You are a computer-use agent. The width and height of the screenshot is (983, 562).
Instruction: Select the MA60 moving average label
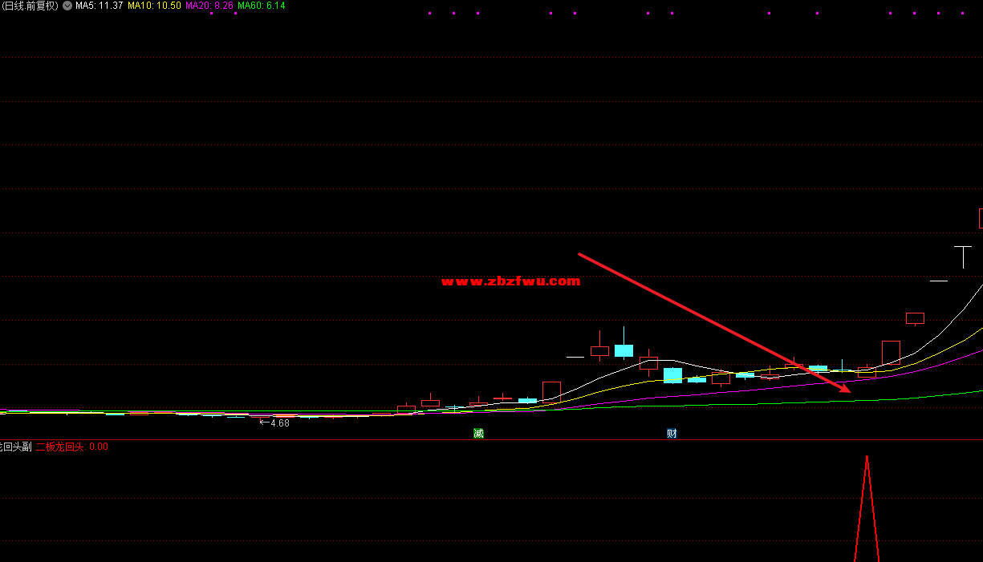261,6
